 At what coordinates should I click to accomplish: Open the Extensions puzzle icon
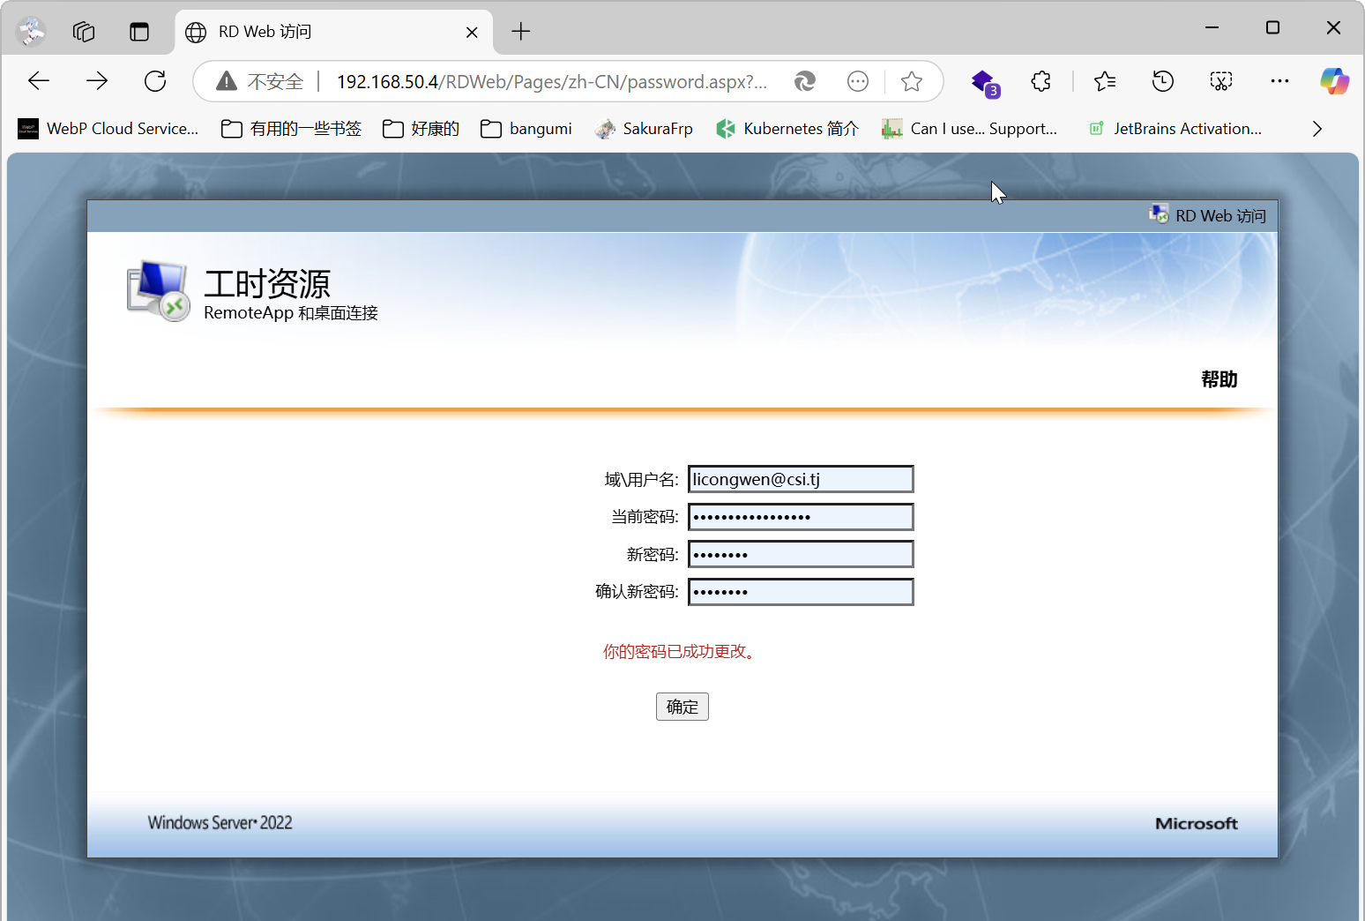tap(1041, 82)
